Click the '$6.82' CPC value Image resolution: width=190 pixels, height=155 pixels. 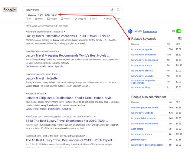(x=179, y=49)
